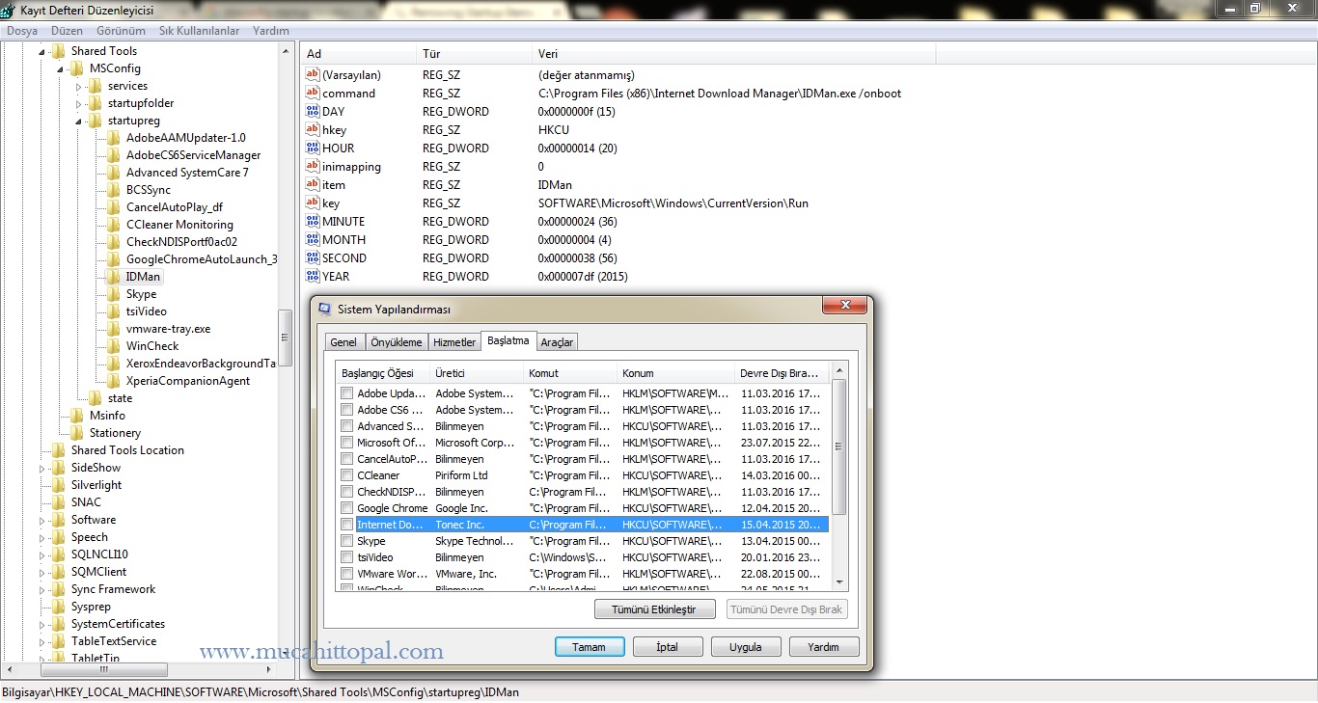Collapse the startupreg tree node

click(x=79, y=122)
